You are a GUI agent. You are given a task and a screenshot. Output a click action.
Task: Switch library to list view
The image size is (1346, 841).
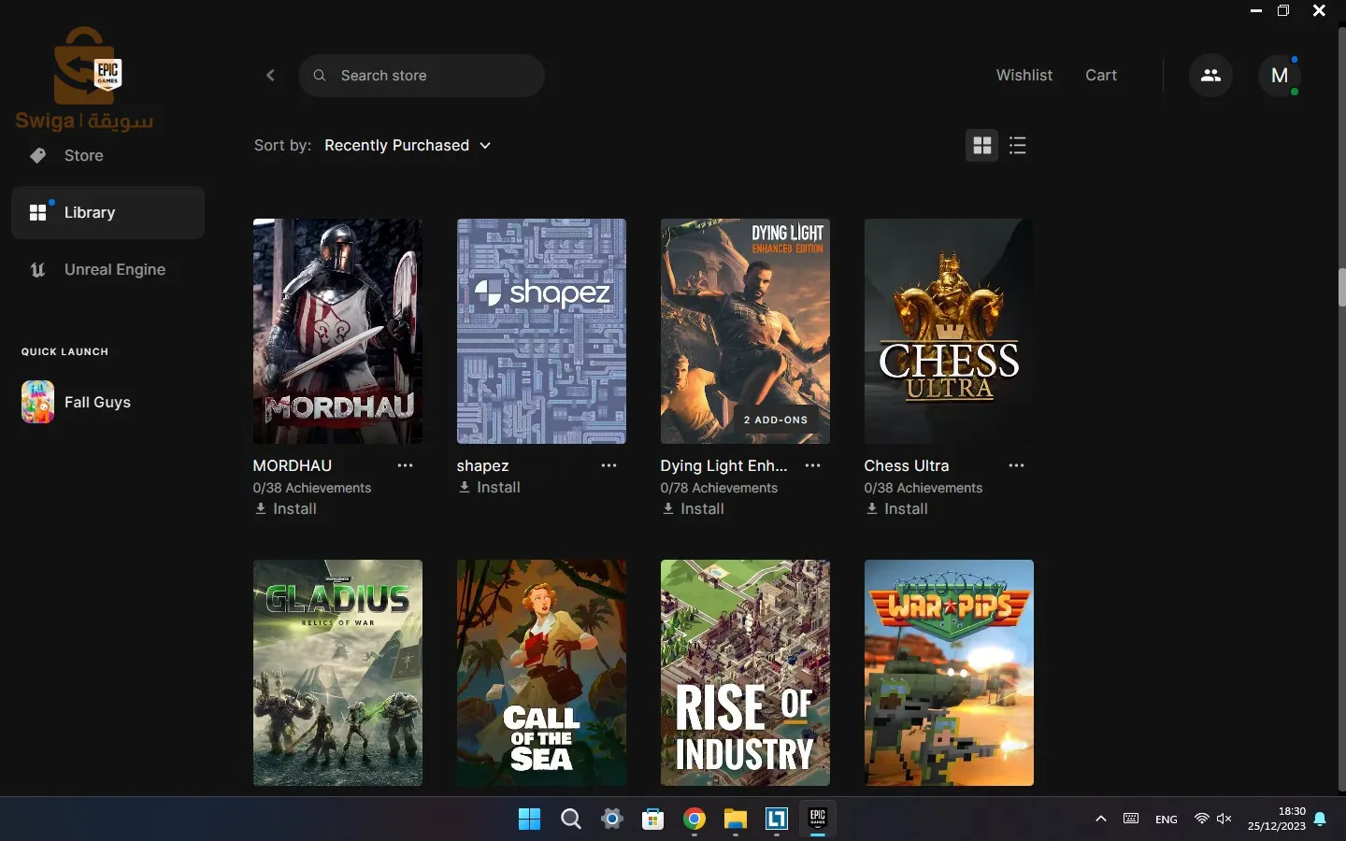(x=1018, y=146)
